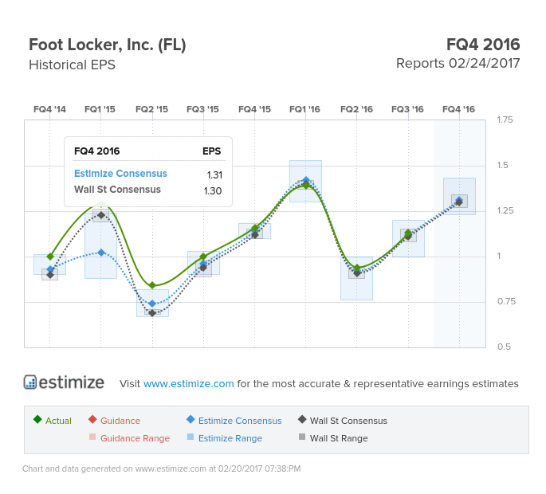The height and width of the screenshot is (494, 546).
Task: Click the estimize logo
Action: tap(64, 382)
